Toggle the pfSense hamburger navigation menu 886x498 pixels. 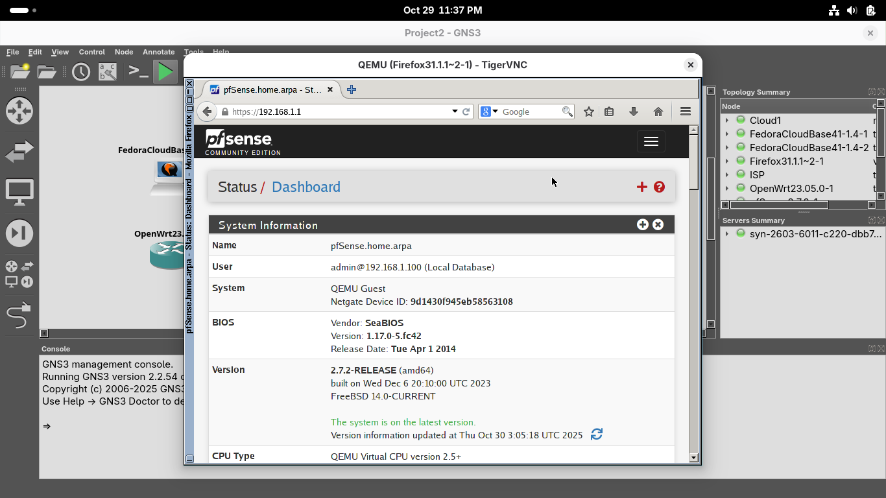click(x=651, y=141)
